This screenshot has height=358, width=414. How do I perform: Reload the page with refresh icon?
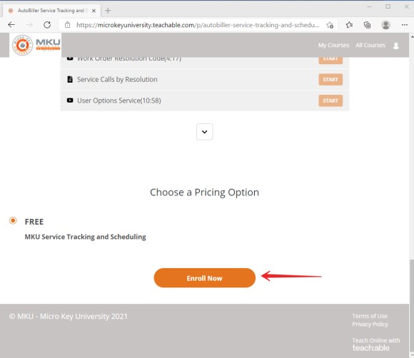pos(47,25)
